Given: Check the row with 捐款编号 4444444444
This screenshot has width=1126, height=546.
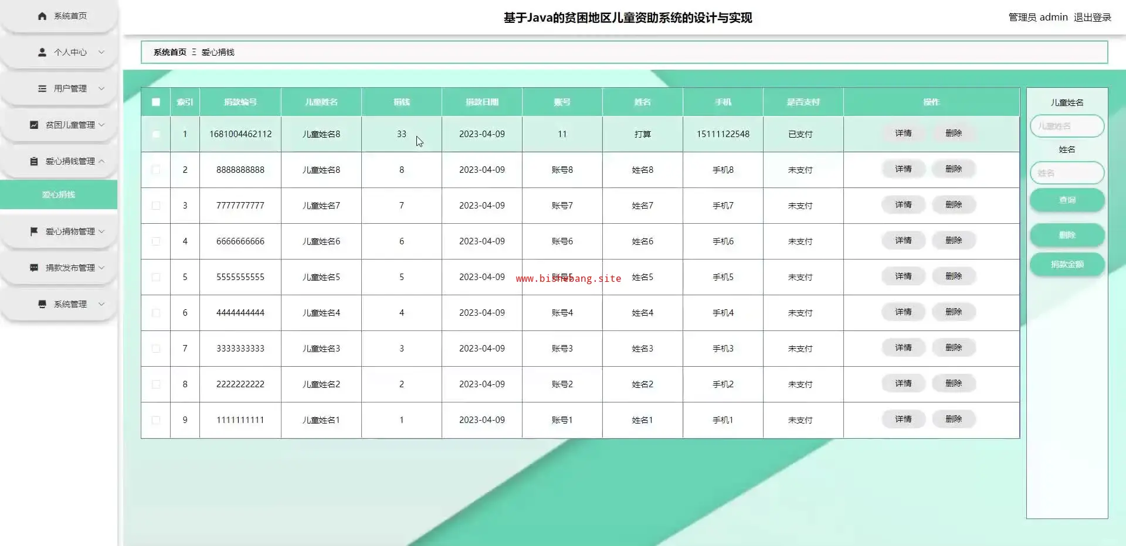Looking at the screenshot, I should 156,313.
